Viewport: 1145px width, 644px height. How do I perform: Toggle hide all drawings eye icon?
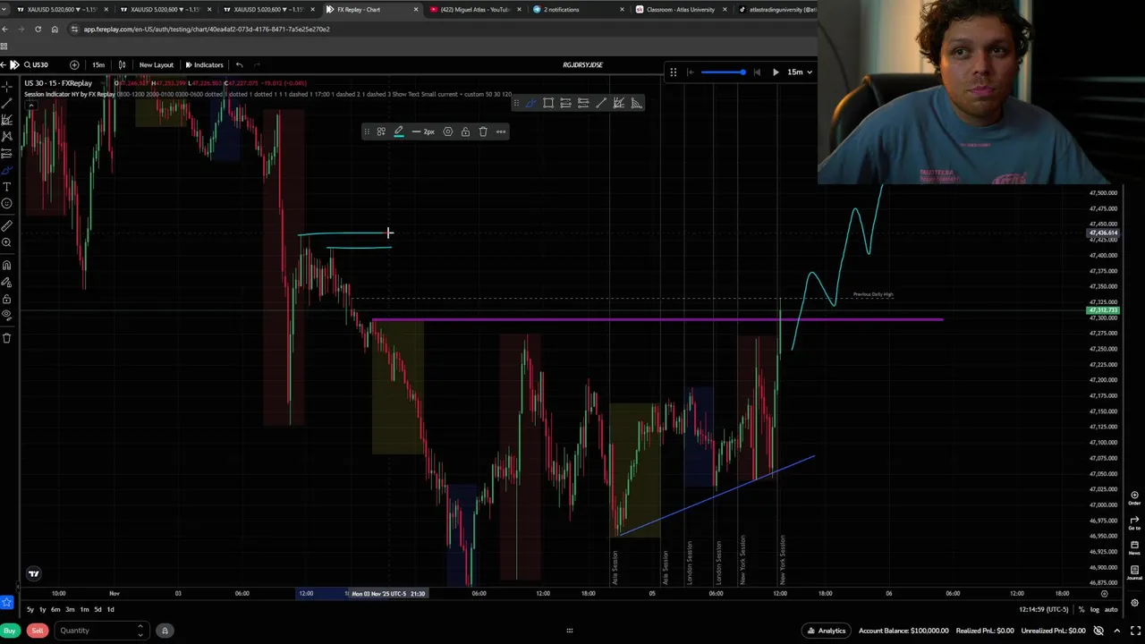pos(6,315)
